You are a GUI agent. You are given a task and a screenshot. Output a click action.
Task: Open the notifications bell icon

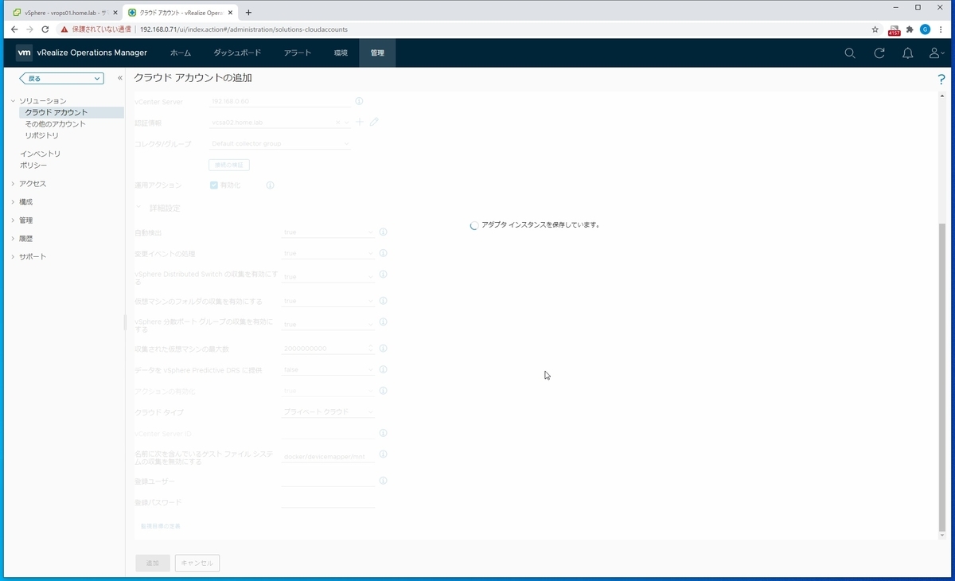point(908,53)
